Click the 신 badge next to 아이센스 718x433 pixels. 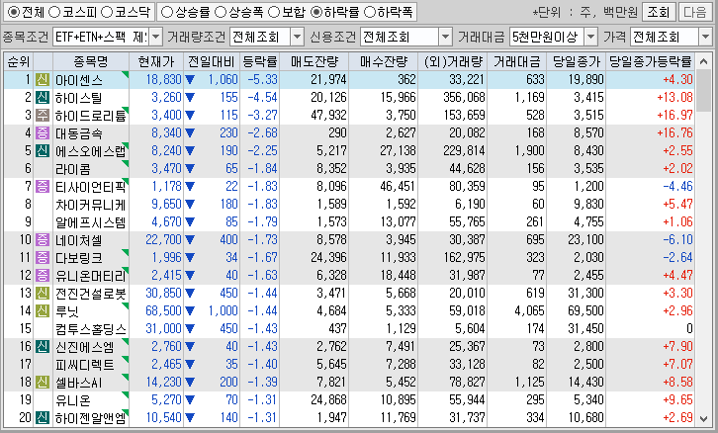pos(43,80)
